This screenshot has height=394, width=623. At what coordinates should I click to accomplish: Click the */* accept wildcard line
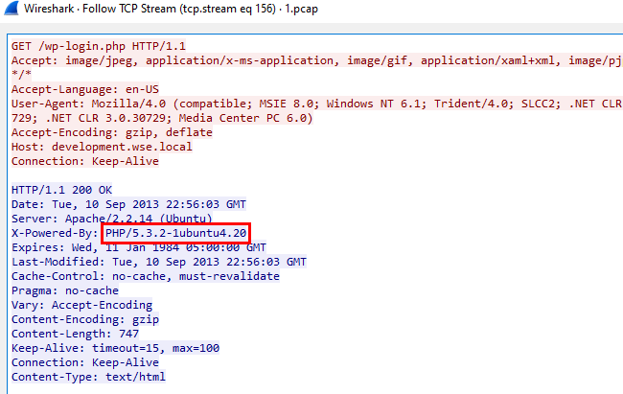point(21,75)
